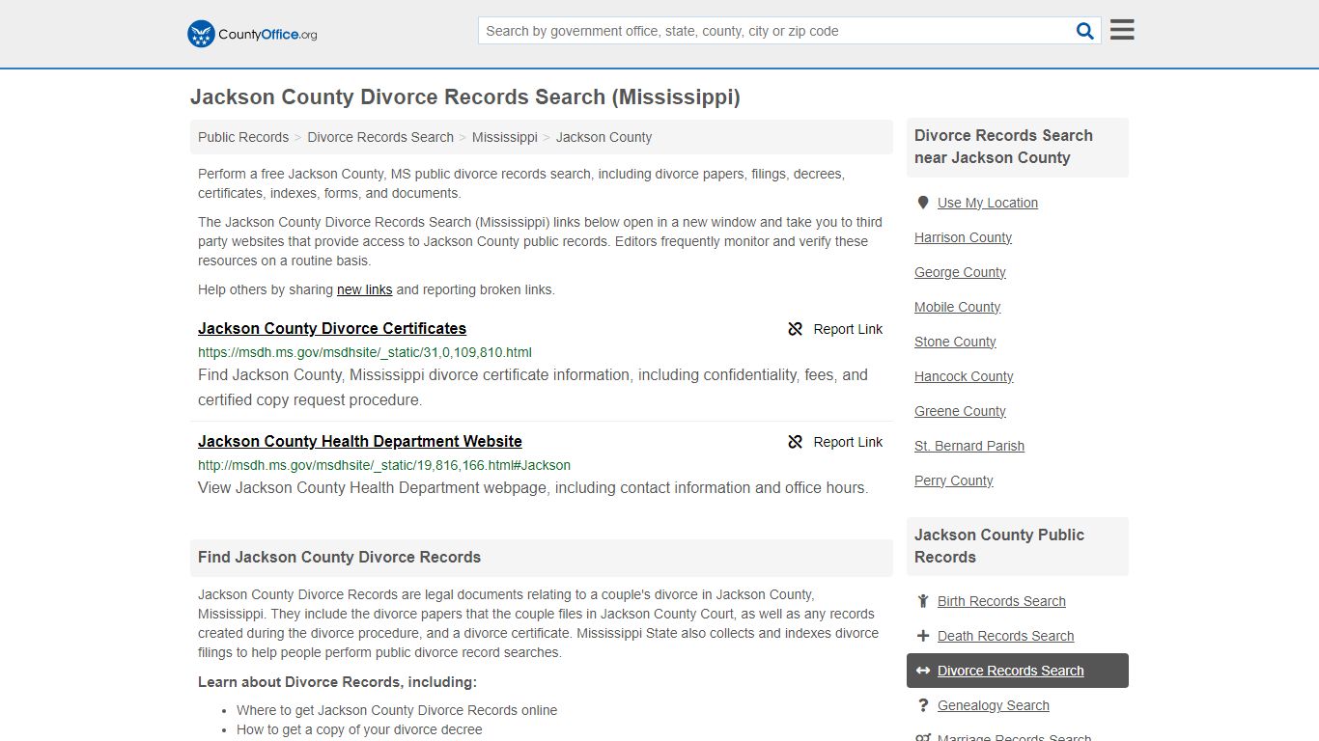
Task: Click the page title heading
Action: click(465, 96)
